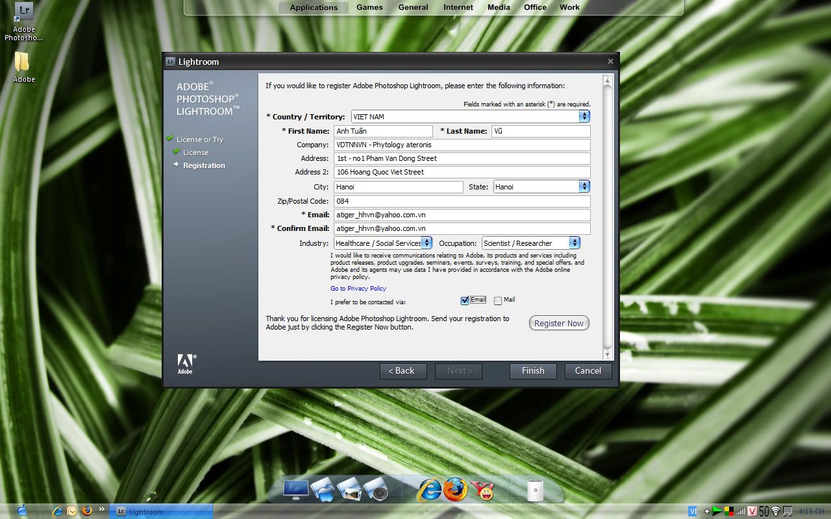Open the Industry dropdown list
Image resolution: width=831 pixels, height=519 pixels.
point(427,243)
